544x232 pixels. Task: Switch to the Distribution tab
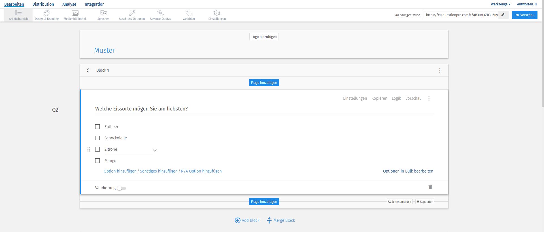pyautogui.click(x=43, y=4)
